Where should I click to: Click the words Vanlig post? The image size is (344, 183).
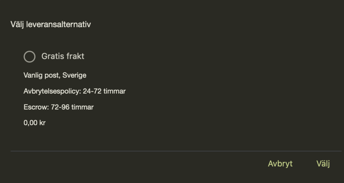(x=42, y=75)
